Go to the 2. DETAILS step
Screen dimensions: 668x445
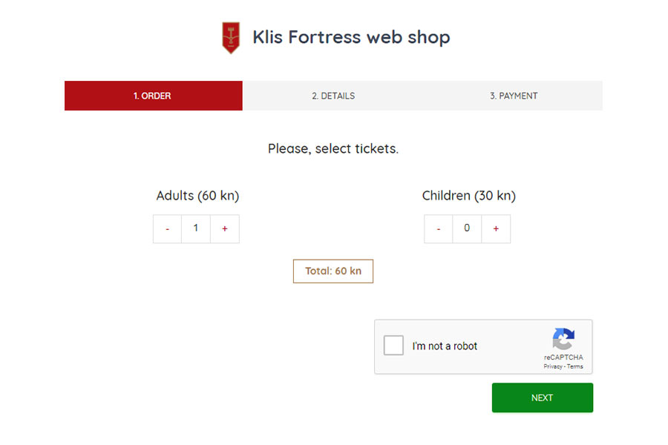click(x=333, y=96)
